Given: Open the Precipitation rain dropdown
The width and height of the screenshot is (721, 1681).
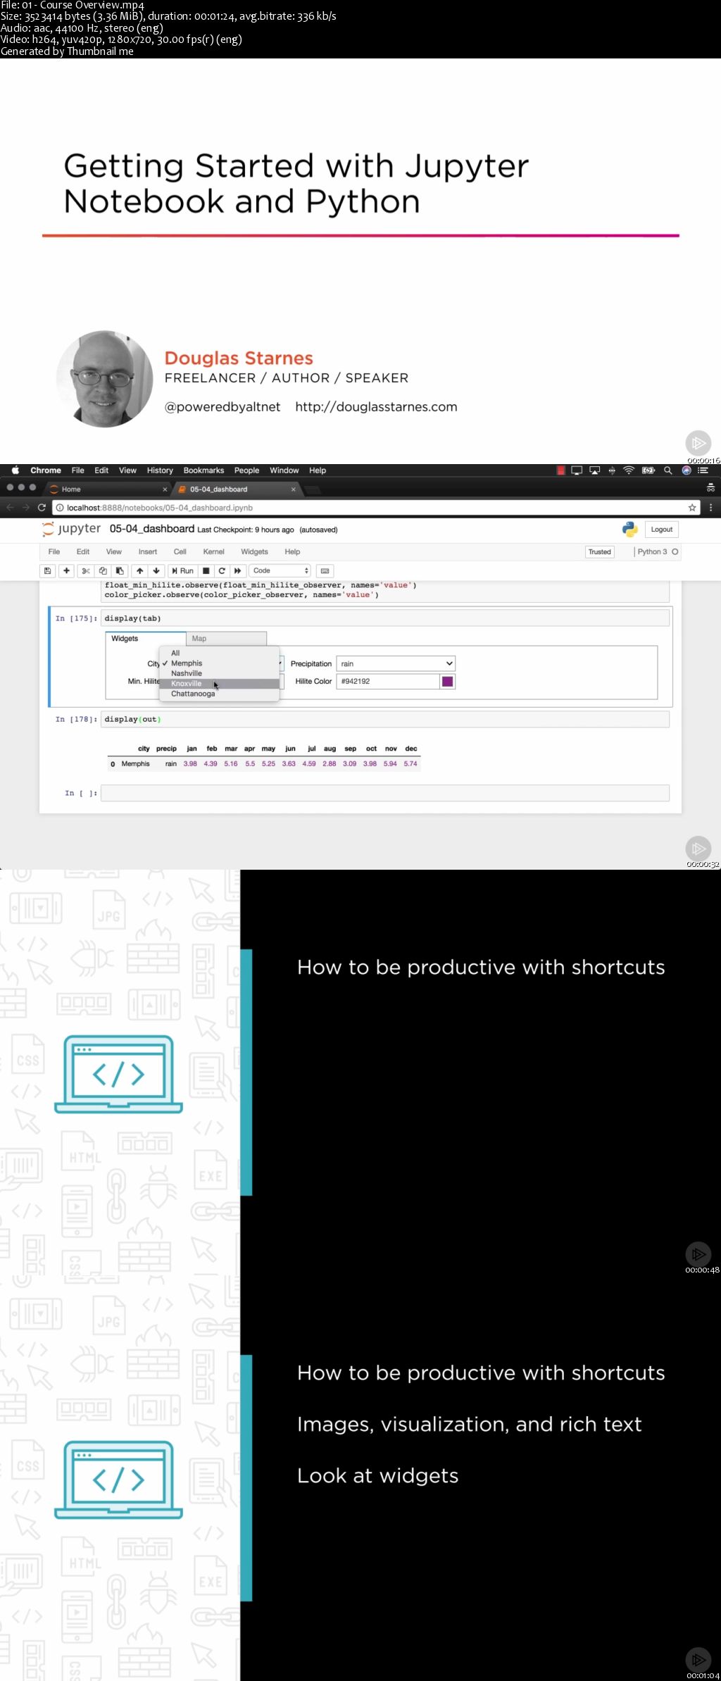Looking at the screenshot, I should pos(396,663).
